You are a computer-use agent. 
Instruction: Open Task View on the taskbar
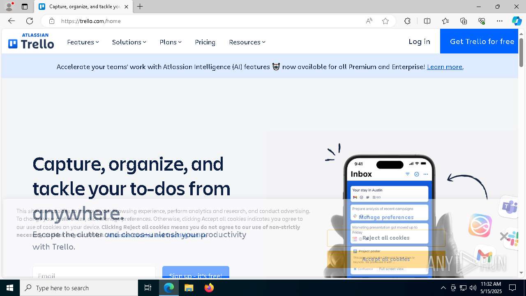click(x=148, y=288)
